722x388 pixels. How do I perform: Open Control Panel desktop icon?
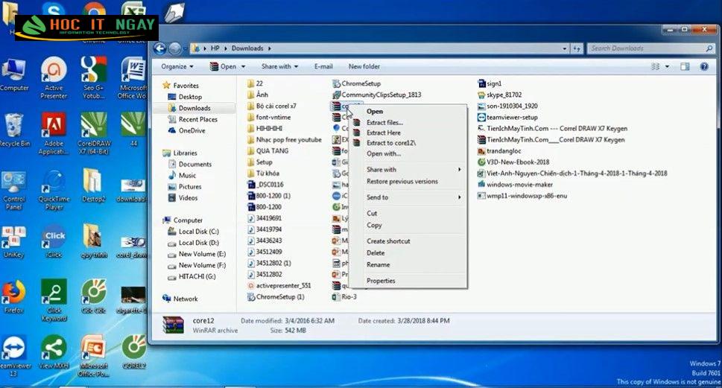tap(14, 190)
